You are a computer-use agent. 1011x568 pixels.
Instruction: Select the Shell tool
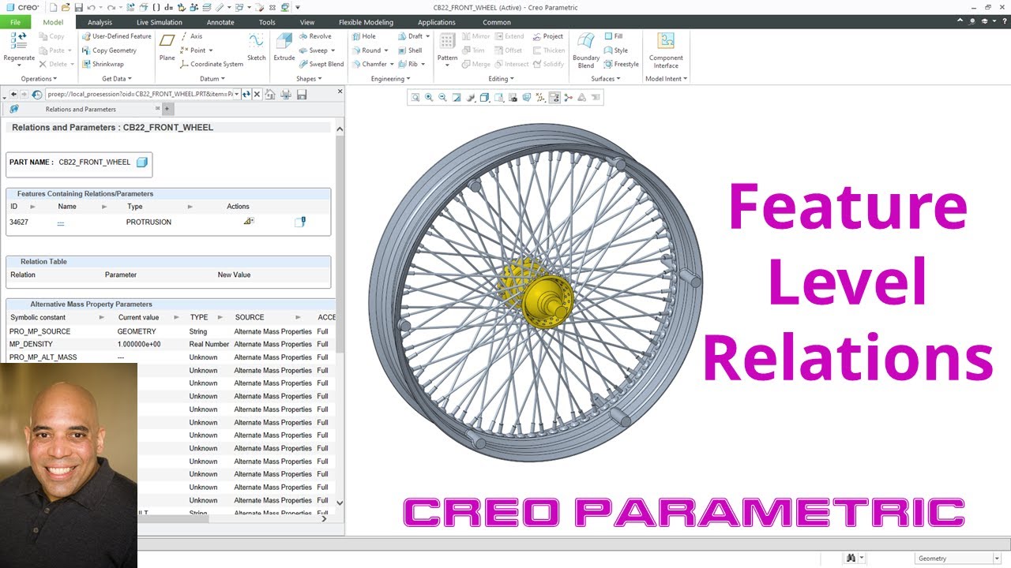409,50
